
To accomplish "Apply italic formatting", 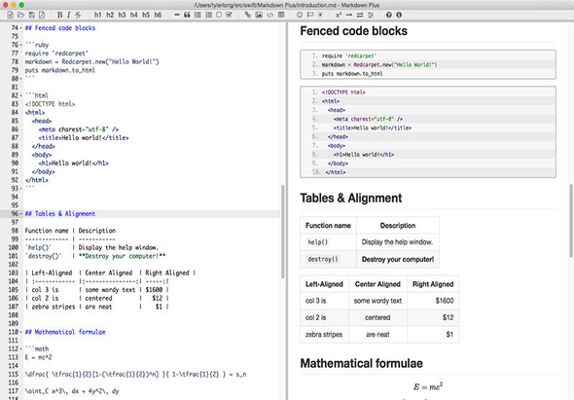I will (68, 15).
